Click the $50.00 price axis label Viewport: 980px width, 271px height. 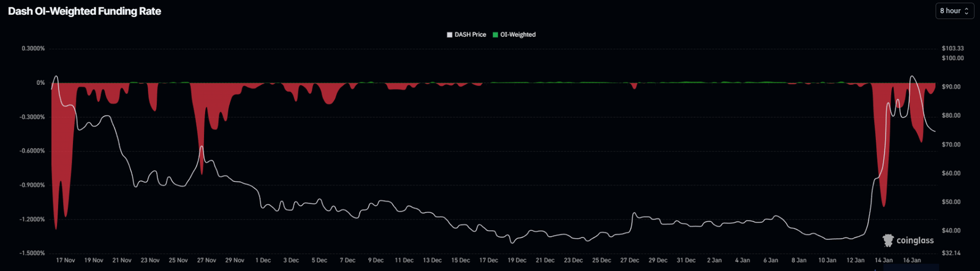click(951, 202)
